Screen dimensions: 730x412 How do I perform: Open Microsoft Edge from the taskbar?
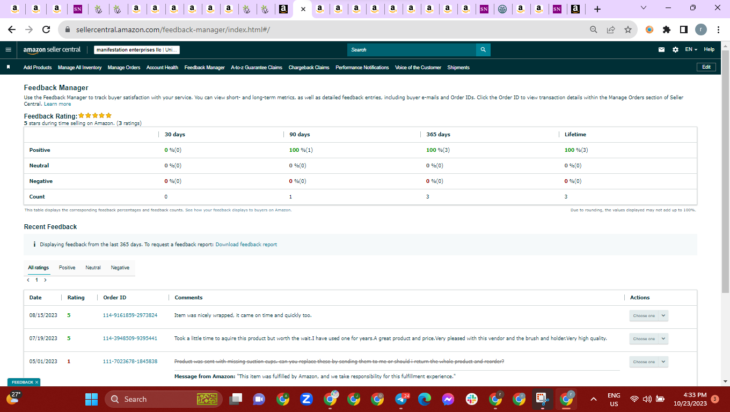[425, 399]
